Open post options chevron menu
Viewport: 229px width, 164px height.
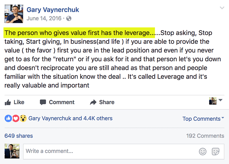click(222, 8)
